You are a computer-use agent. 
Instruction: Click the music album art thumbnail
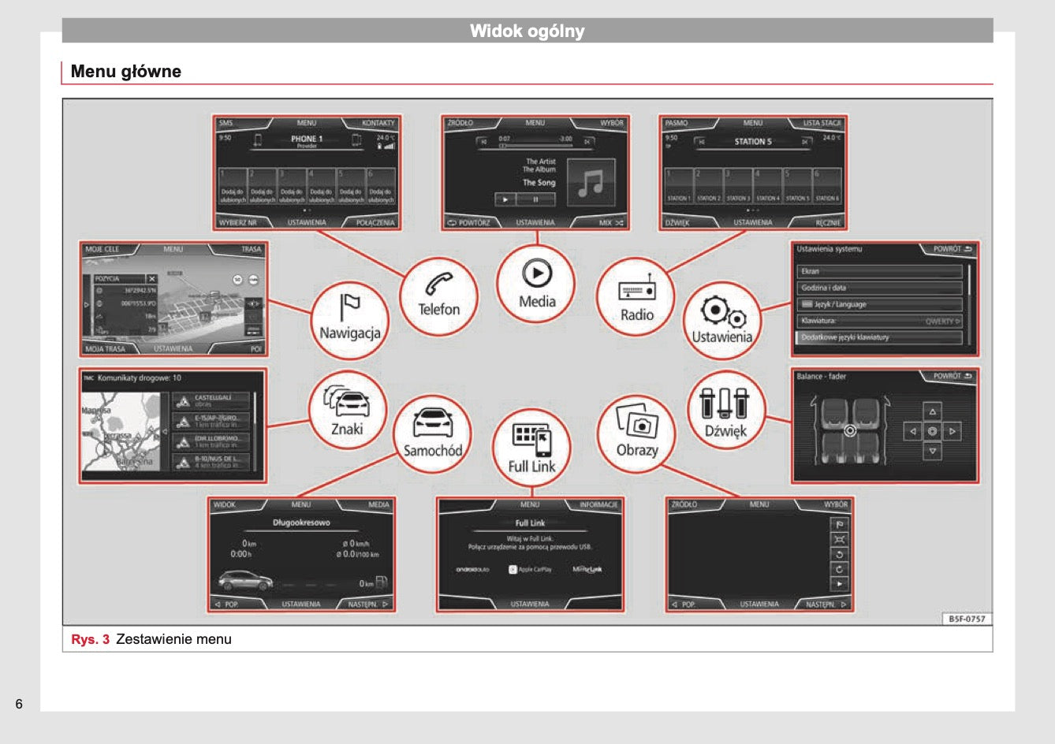point(590,183)
